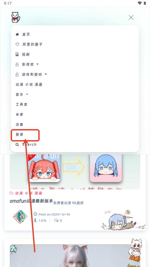Open 动漫 小说 漫画 category tag link
The image size is (150, 267).
pyautogui.click(x=29, y=193)
